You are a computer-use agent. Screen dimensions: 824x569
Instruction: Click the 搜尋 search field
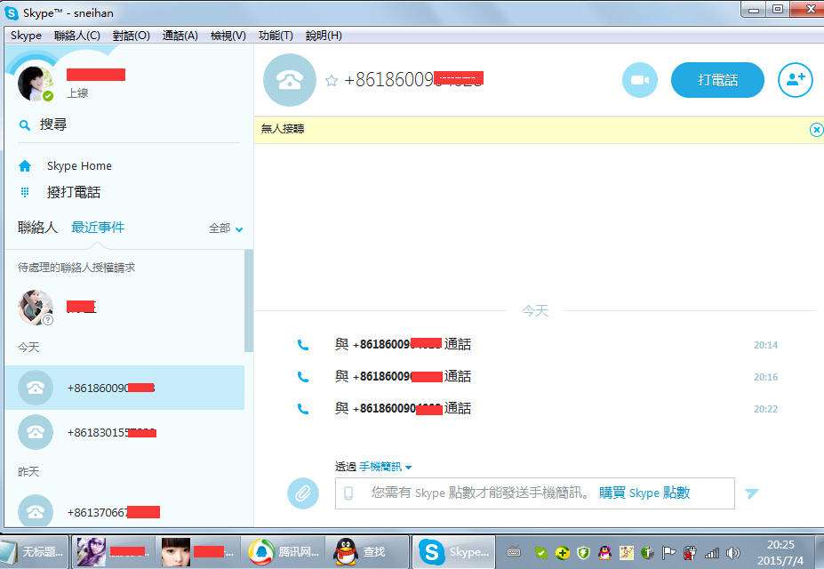128,124
